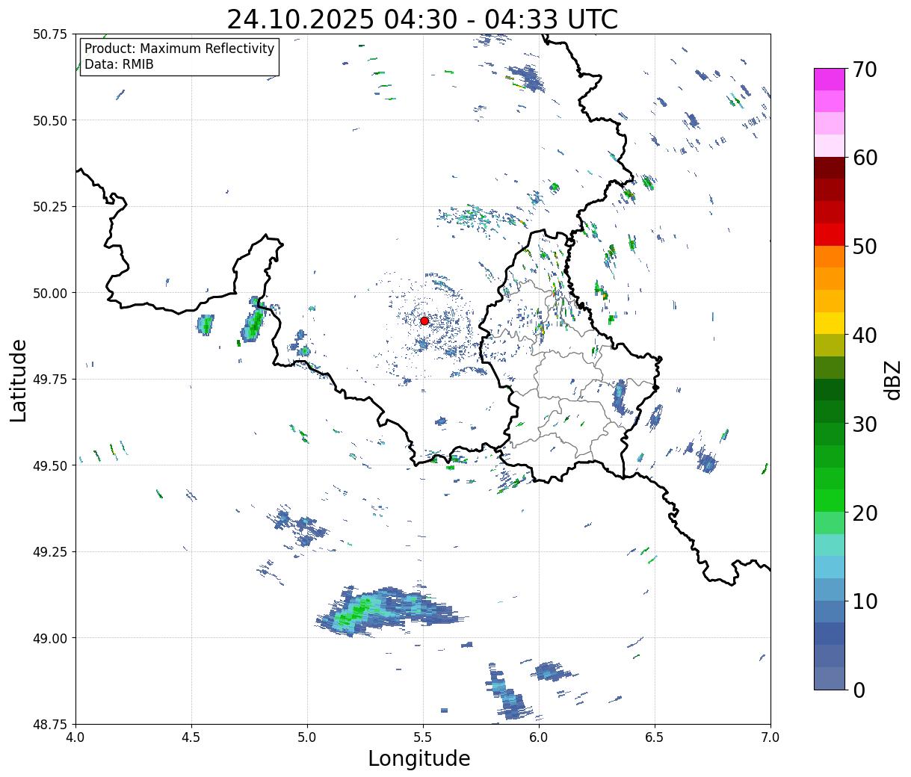This screenshot has width=911, height=777.
Task: Click the orange swatch just below 50
Action: pyautogui.click(x=830, y=256)
